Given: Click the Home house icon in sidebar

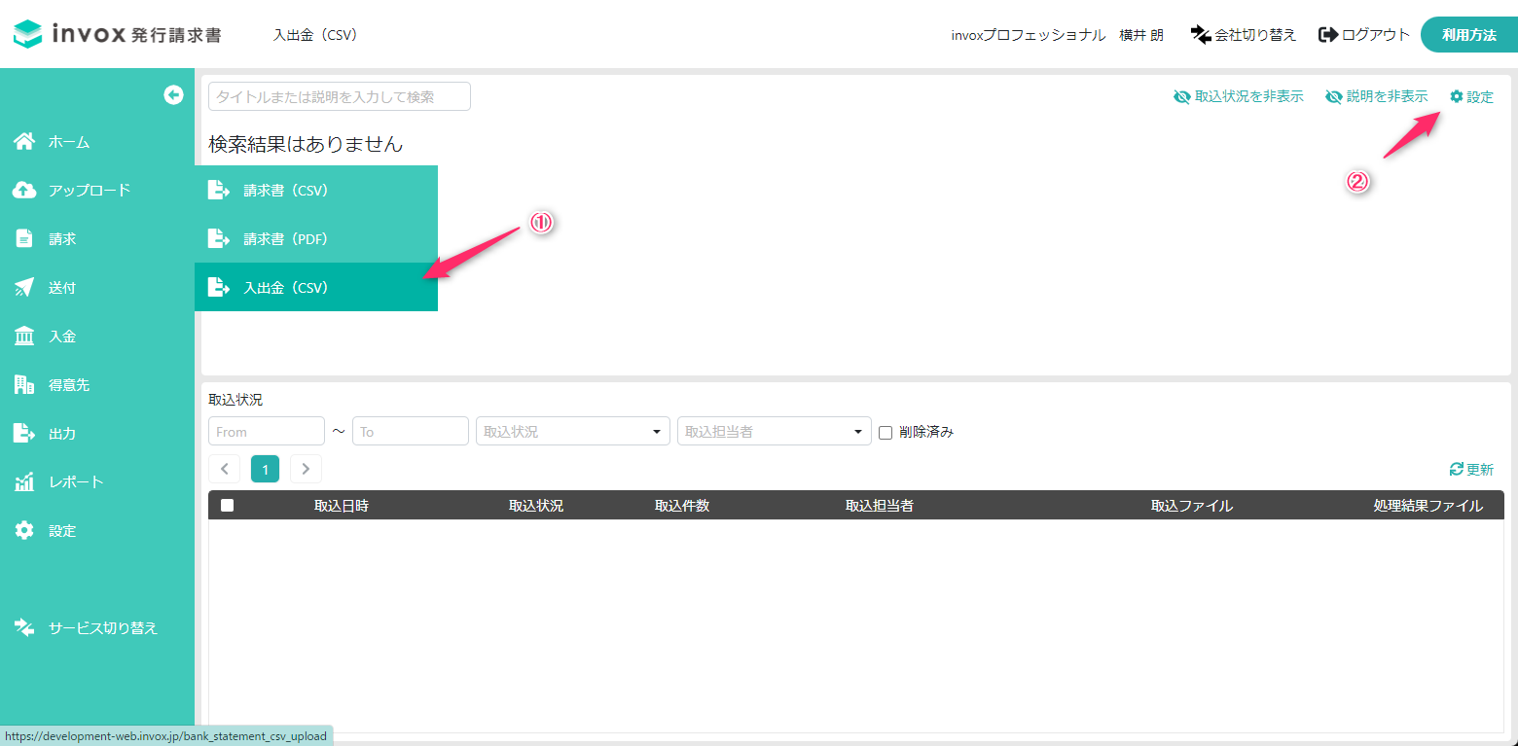Looking at the screenshot, I should (24, 142).
